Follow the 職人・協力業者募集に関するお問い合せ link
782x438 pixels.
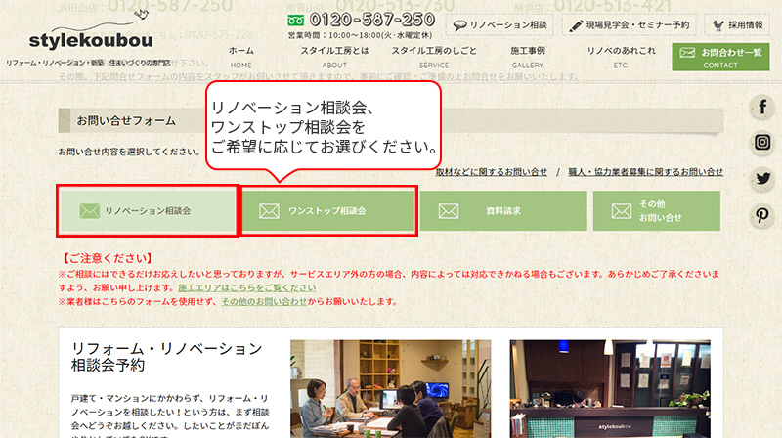(x=646, y=172)
